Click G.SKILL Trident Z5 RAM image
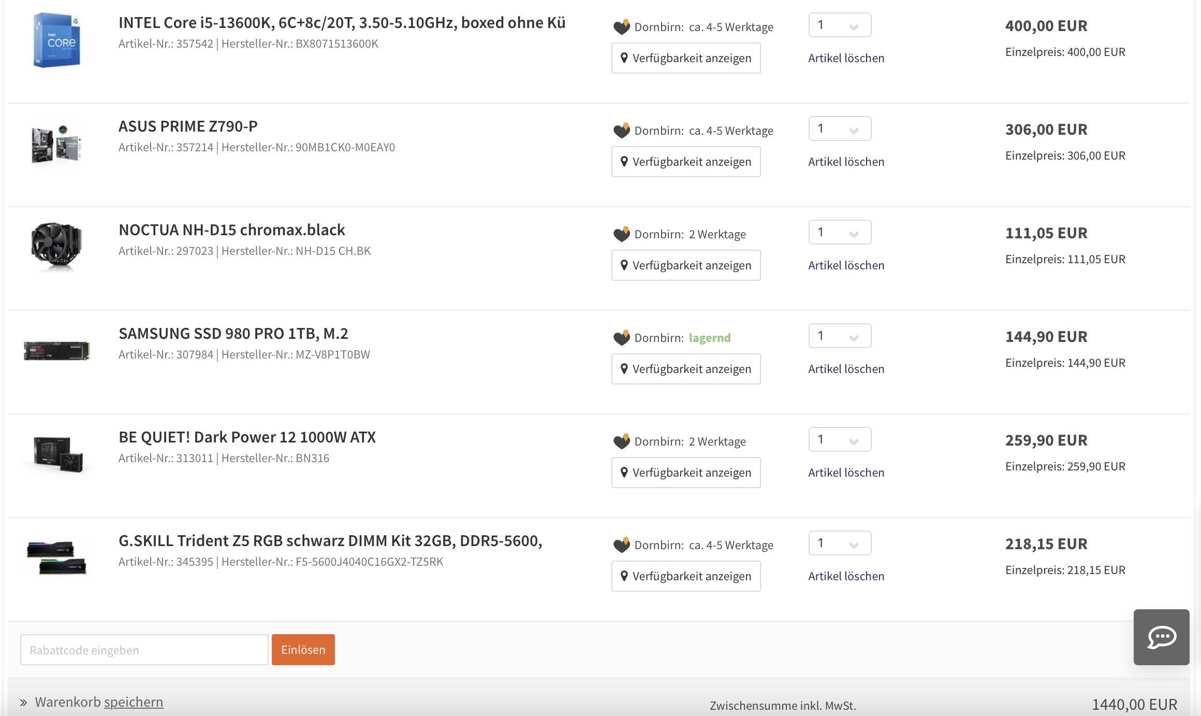The image size is (1201, 716). point(57,558)
